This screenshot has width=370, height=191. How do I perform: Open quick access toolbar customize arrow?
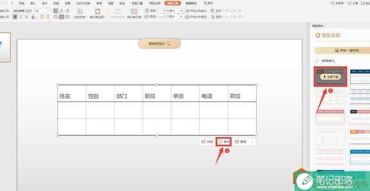[x=12, y=3]
